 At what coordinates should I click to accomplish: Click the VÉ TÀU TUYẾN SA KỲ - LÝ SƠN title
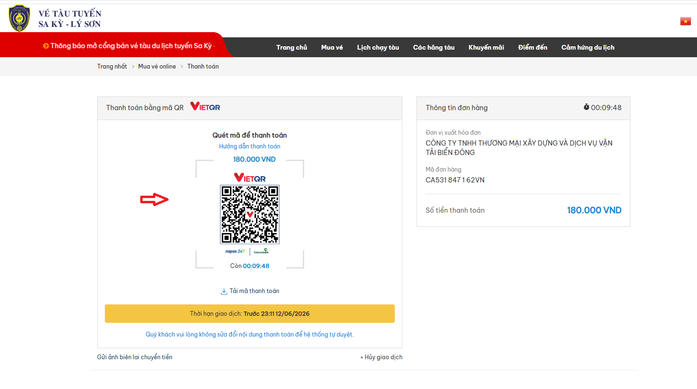[x=70, y=19]
